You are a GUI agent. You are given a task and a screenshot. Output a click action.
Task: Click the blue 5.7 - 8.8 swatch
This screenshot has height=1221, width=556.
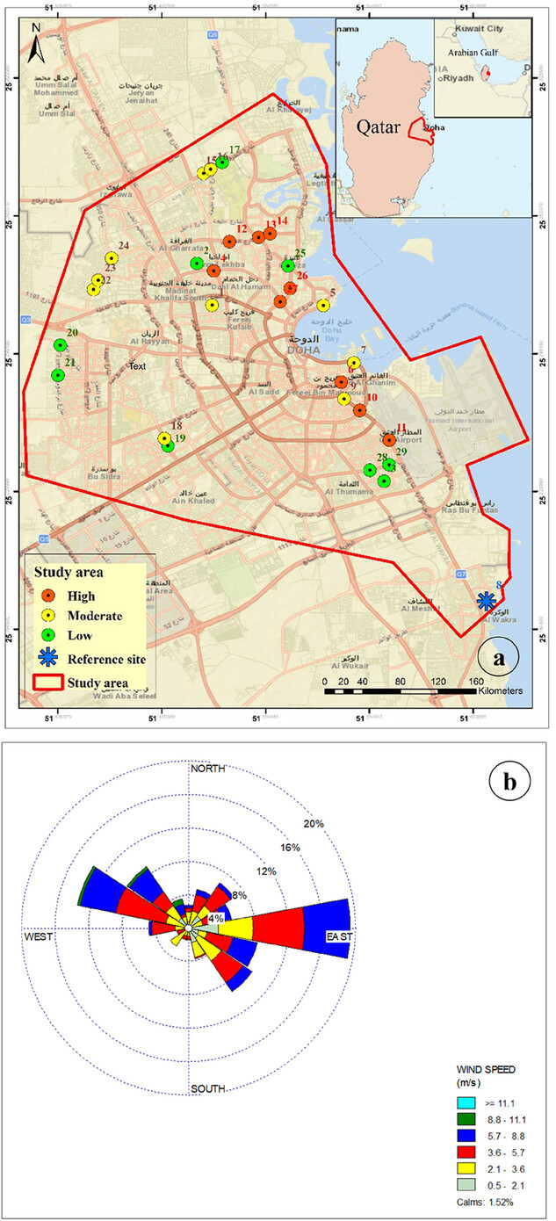point(465,1137)
